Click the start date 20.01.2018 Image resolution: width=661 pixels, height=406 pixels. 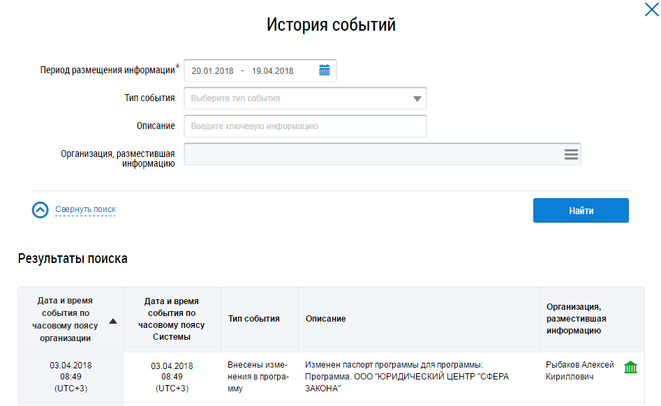(x=212, y=71)
